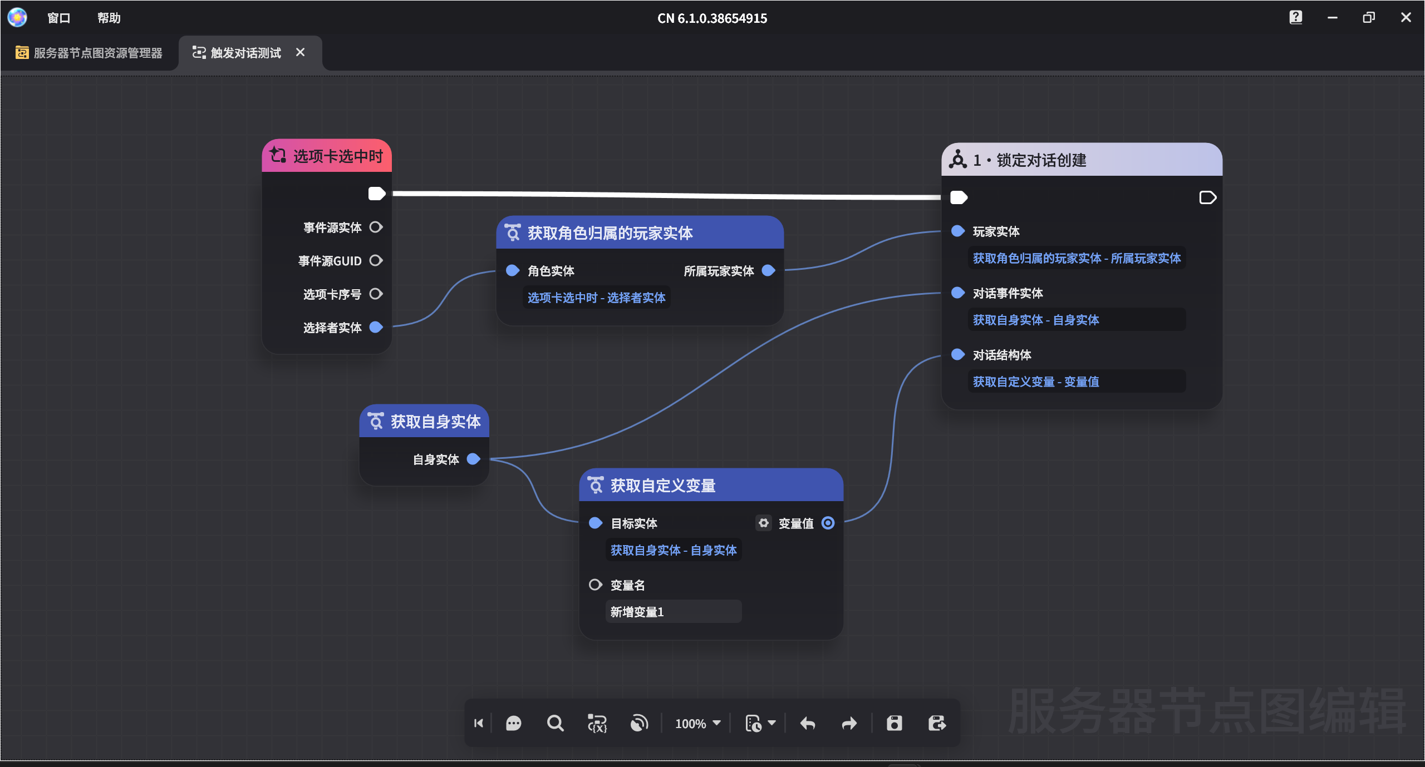Toggle the 事件源实体 output pin
The height and width of the screenshot is (767, 1425).
point(376,227)
